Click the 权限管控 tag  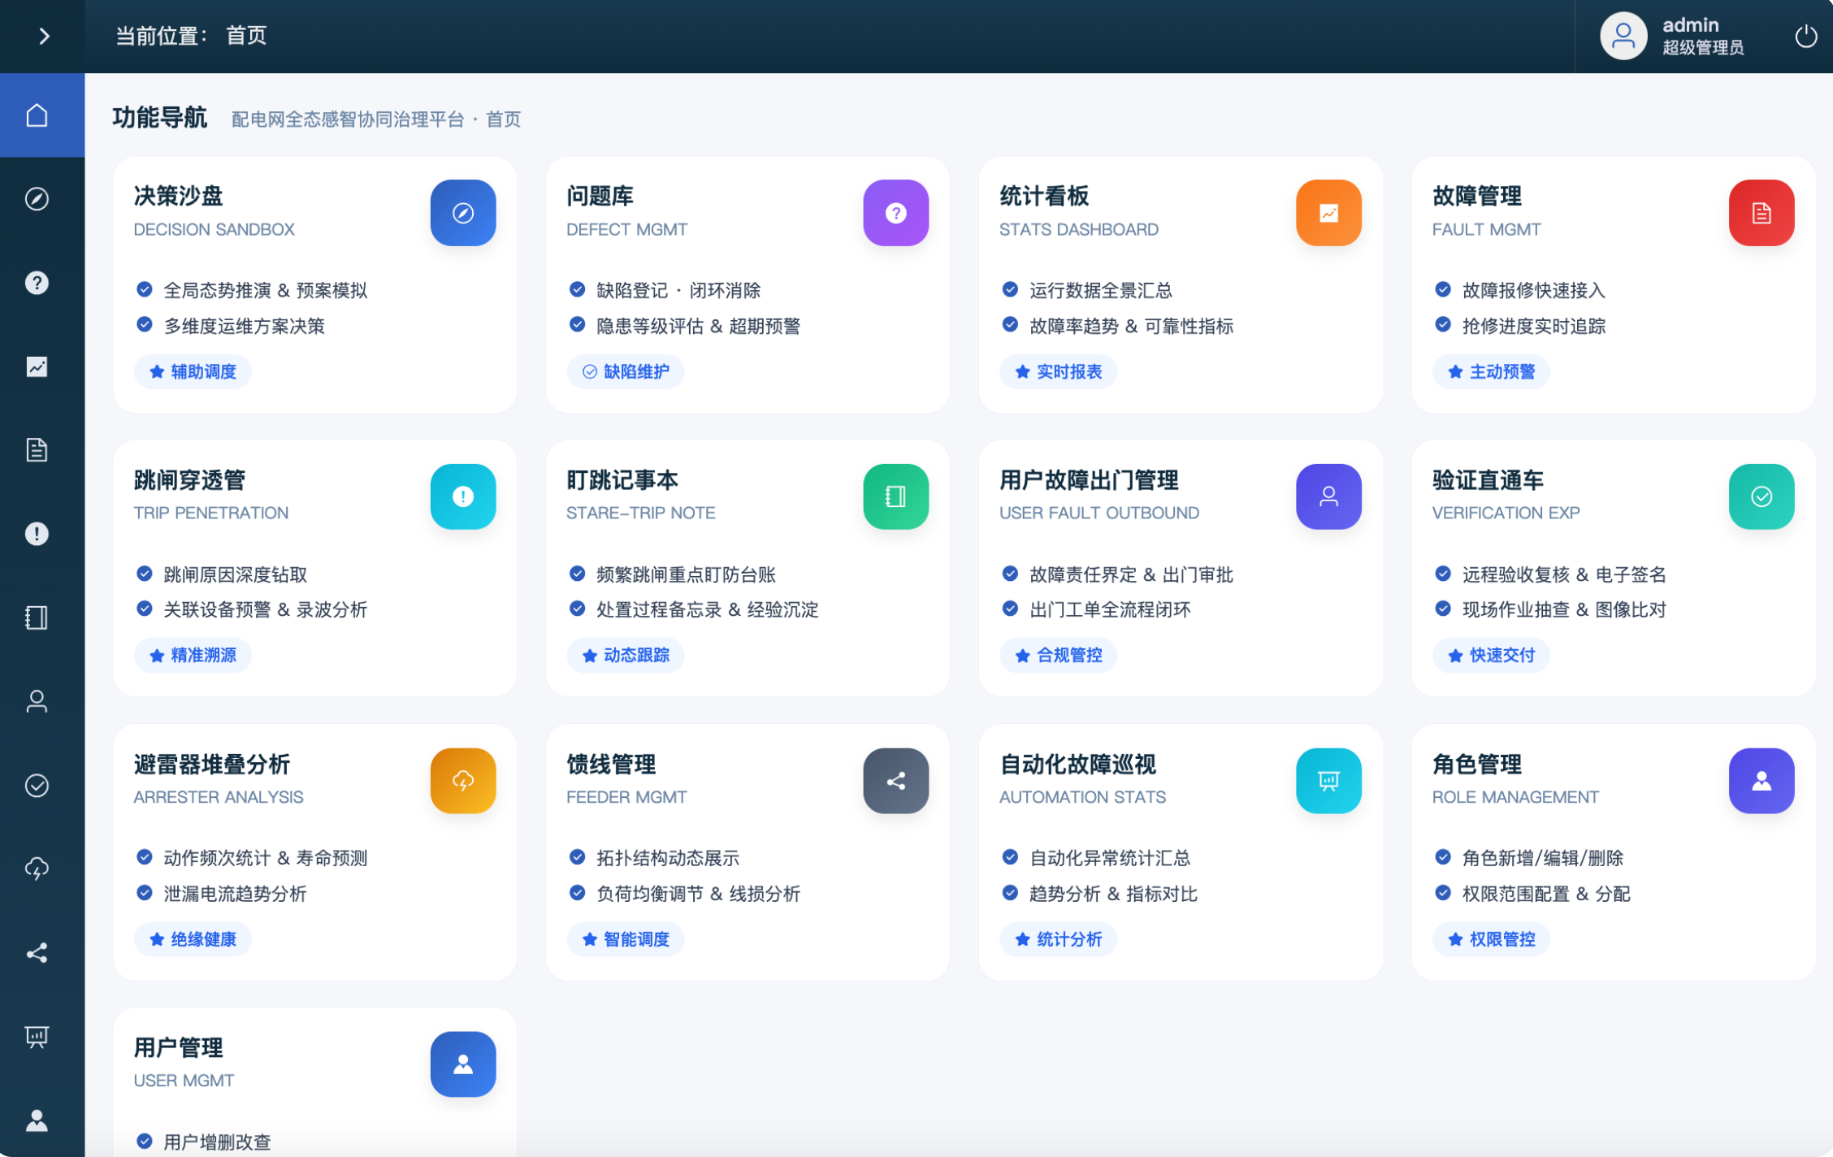[1491, 939]
